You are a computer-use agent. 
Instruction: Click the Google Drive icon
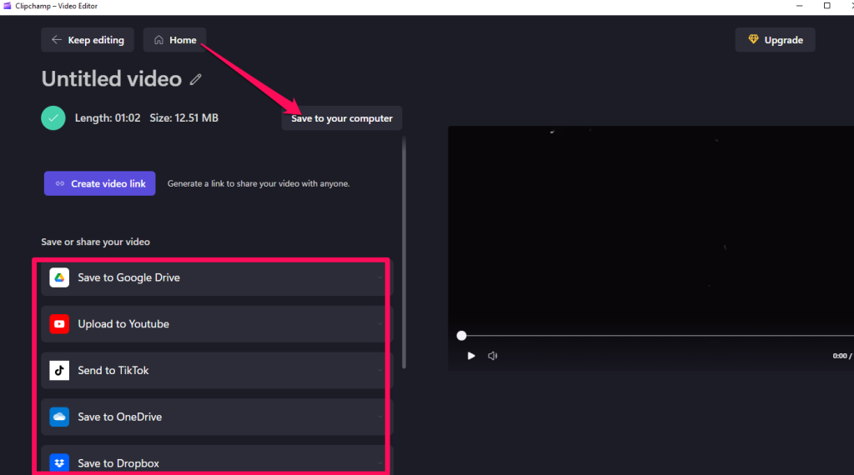coord(59,277)
